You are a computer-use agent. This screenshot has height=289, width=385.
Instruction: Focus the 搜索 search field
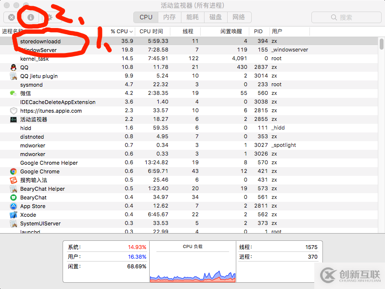(346, 17)
